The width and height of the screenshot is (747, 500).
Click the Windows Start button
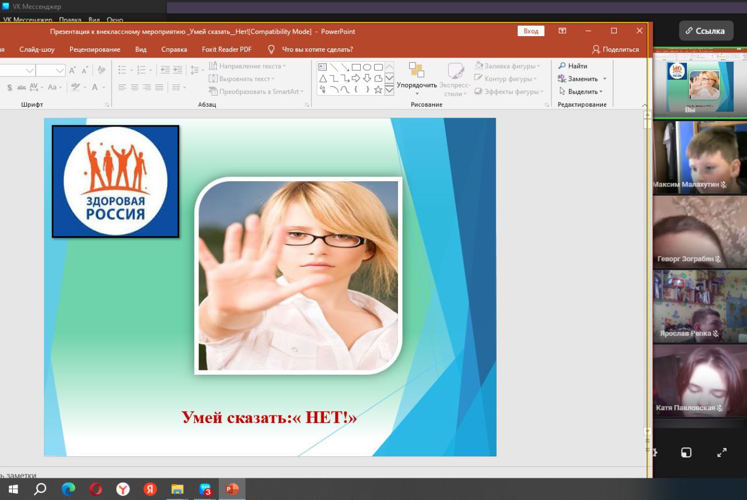point(13,489)
